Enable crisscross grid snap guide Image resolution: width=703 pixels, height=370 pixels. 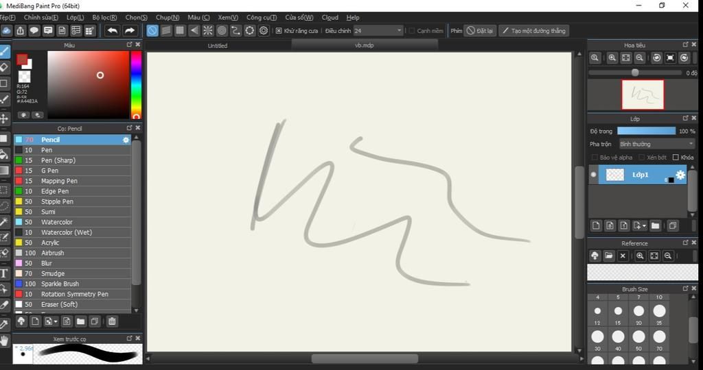pos(181,30)
